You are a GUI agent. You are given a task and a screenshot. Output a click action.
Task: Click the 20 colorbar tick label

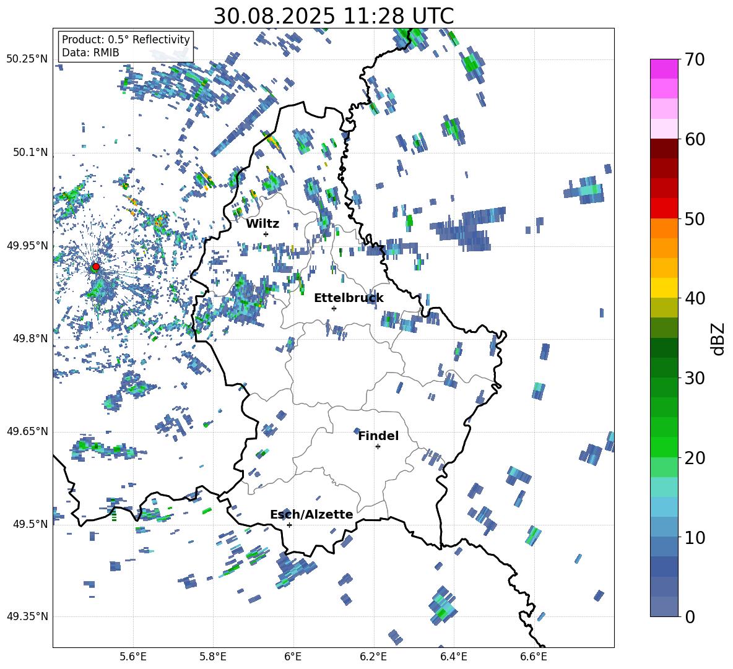[x=695, y=458]
